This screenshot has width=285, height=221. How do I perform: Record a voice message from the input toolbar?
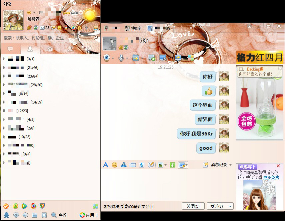point(141,165)
